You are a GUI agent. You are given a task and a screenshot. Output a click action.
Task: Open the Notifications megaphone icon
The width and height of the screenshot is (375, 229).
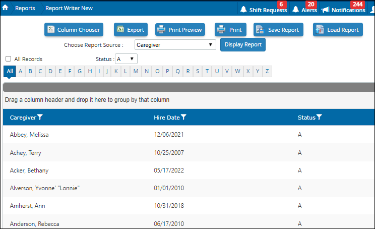tap(325, 10)
